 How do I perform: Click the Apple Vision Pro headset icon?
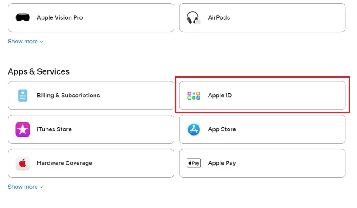[23, 17]
